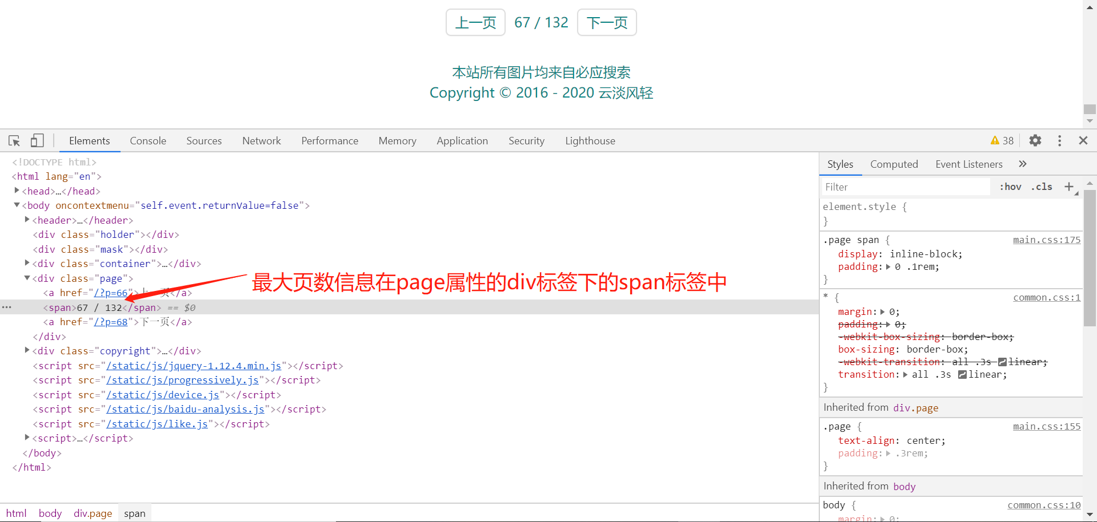The height and width of the screenshot is (522, 1097).
Task: Expand the div class copyright node
Action: (27, 350)
